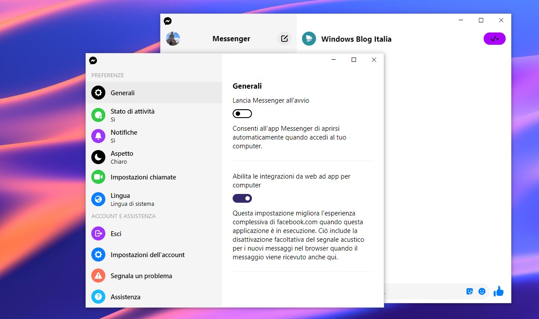
Task: Click the Impostazioni dell'account gear icon
Action: pyautogui.click(x=98, y=254)
